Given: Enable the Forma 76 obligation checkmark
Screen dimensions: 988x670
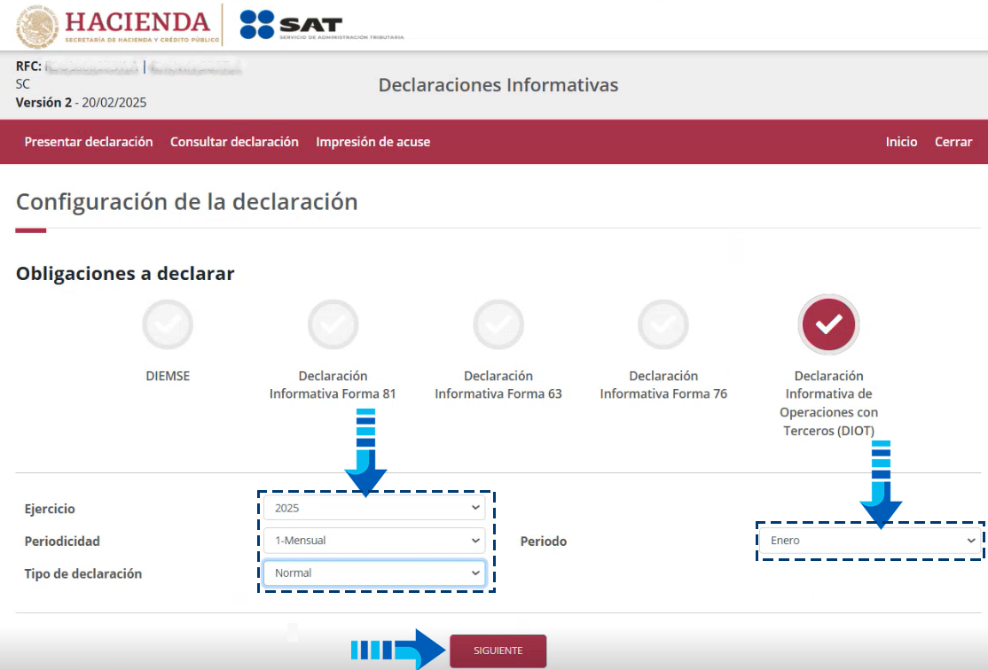Looking at the screenshot, I should (663, 325).
